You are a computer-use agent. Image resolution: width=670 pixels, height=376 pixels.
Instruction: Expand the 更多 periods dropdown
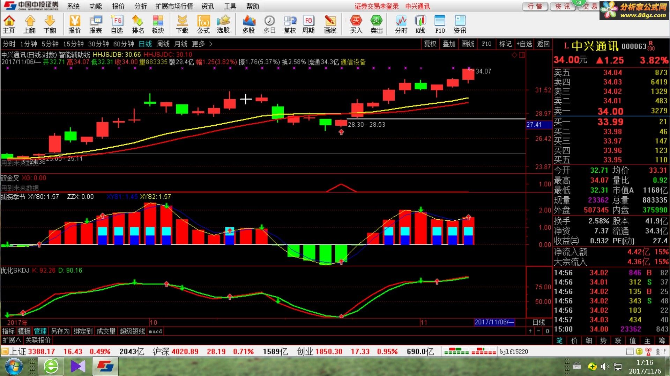click(x=202, y=44)
